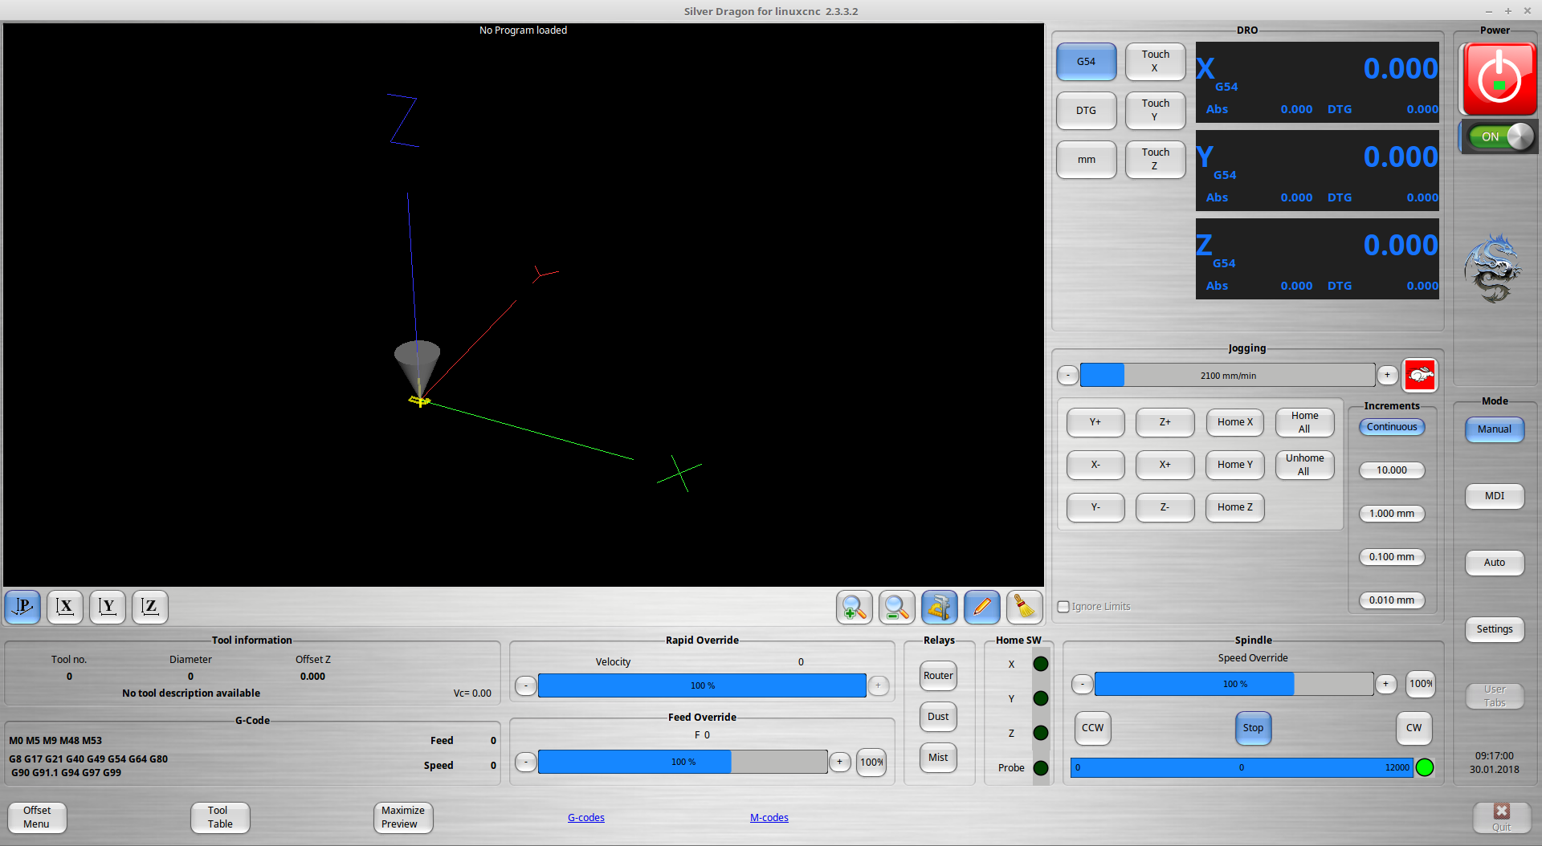Toggle the DTG display button
The height and width of the screenshot is (846, 1542).
(1086, 111)
